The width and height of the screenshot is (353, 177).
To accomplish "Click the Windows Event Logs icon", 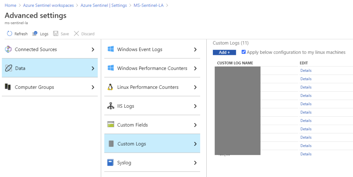I will point(111,49).
